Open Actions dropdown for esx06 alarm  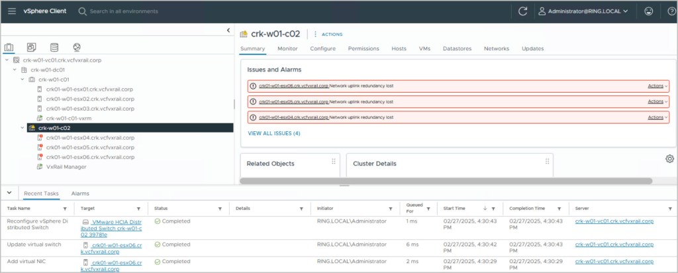[x=657, y=86]
